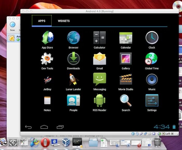Click the running Android VM Dock preview
The height and width of the screenshot is (150, 182).
tap(77, 142)
